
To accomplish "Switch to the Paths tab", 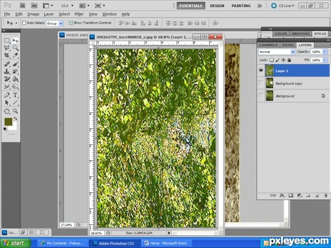I will coord(288,45).
